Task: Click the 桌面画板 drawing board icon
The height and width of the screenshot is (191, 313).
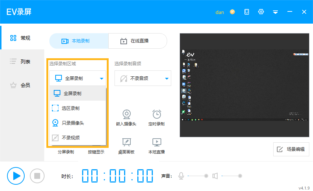Action: (x=127, y=142)
